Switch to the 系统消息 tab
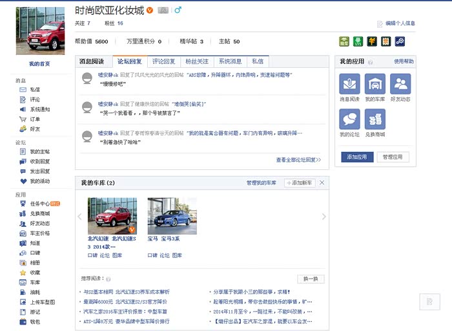The width and height of the screenshot is (452, 331). 230,61
